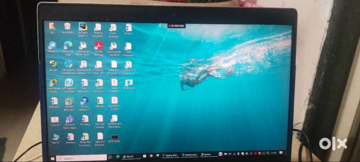The height and width of the screenshot is (162, 360).
Task: Open WhatsApp icon in system tray
Action: point(264,153)
